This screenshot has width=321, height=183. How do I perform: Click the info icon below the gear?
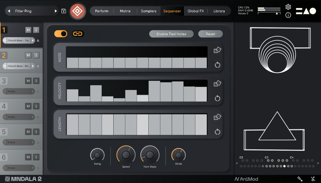(288, 15)
